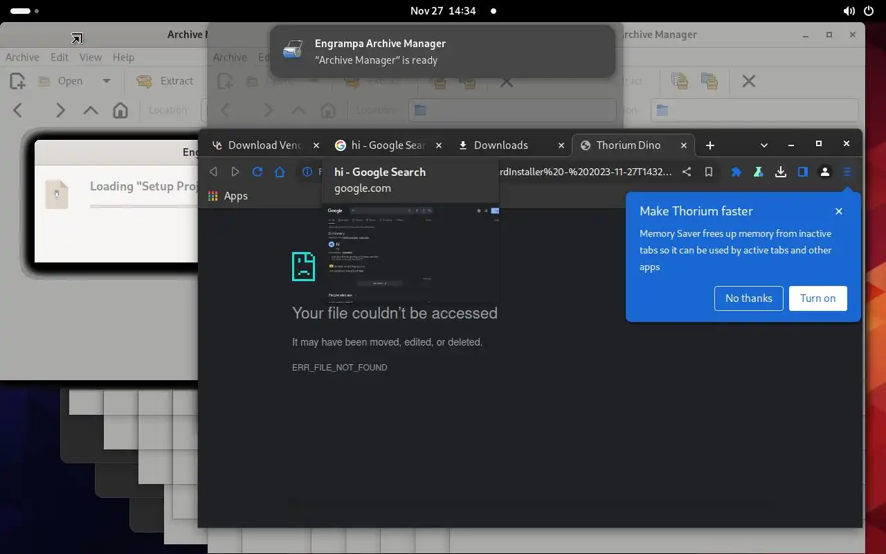Go to home in left Archive Manager
The width and height of the screenshot is (886, 554).
[x=120, y=110]
